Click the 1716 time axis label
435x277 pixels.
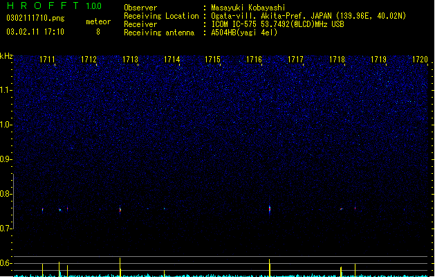[x=254, y=60]
